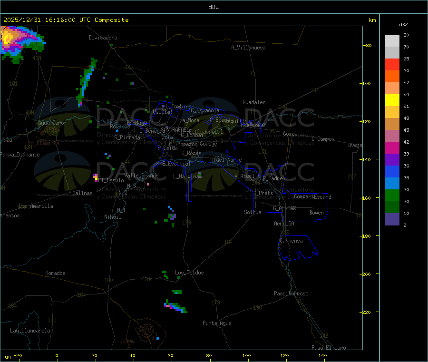Click the G_Campos label
This screenshot has width=428, height=362.
pos(323,139)
